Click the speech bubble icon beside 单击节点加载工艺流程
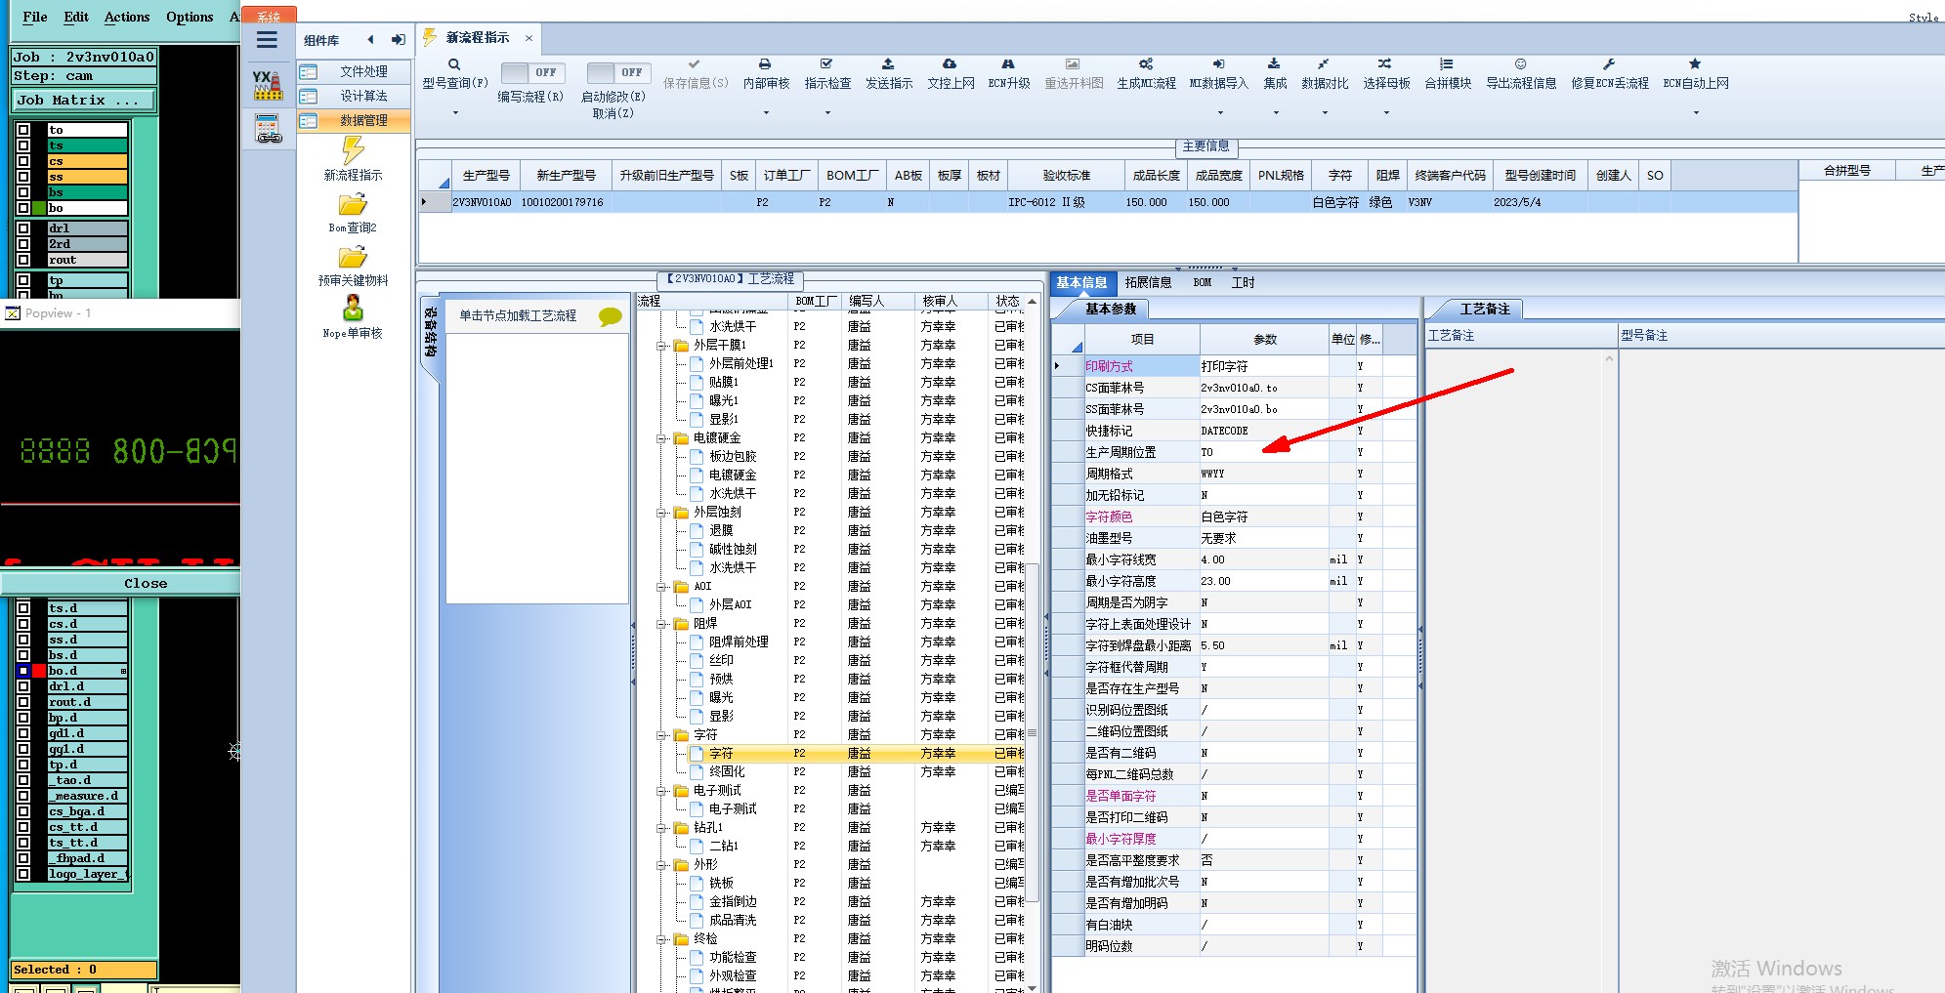Viewport: 1945px width, 993px height. (610, 316)
